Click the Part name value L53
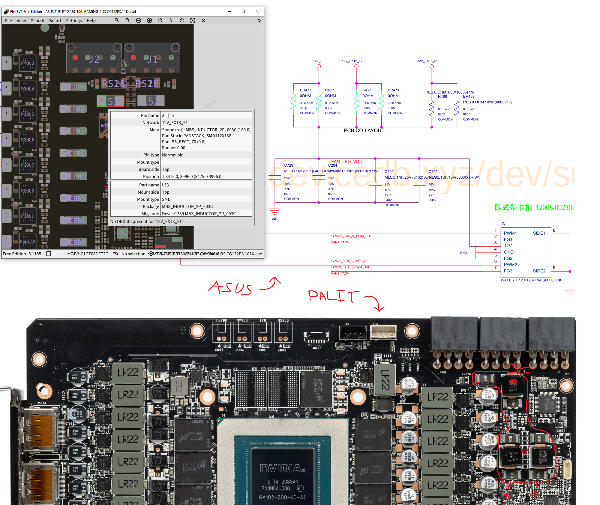The width and height of the screenshot is (600, 505). click(x=165, y=185)
